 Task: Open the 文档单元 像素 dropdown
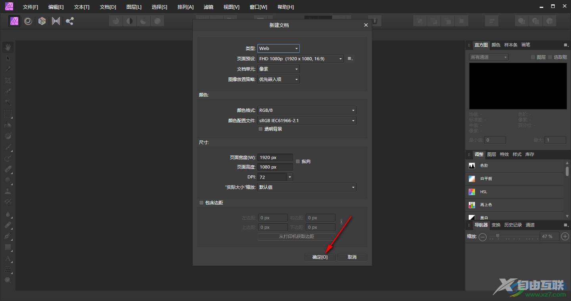coord(278,69)
